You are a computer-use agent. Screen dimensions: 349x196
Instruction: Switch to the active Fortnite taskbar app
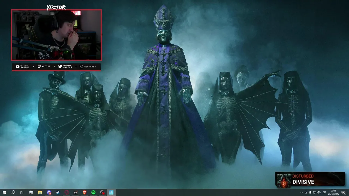(x=111, y=192)
